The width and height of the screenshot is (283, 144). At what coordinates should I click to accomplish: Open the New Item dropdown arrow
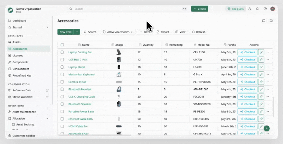click(x=77, y=32)
